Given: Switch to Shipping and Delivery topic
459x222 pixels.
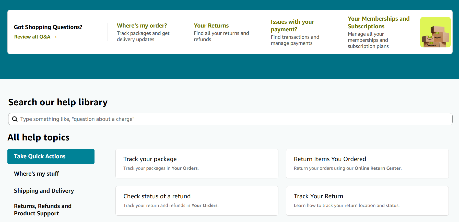Looking at the screenshot, I should pyautogui.click(x=44, y=191).
